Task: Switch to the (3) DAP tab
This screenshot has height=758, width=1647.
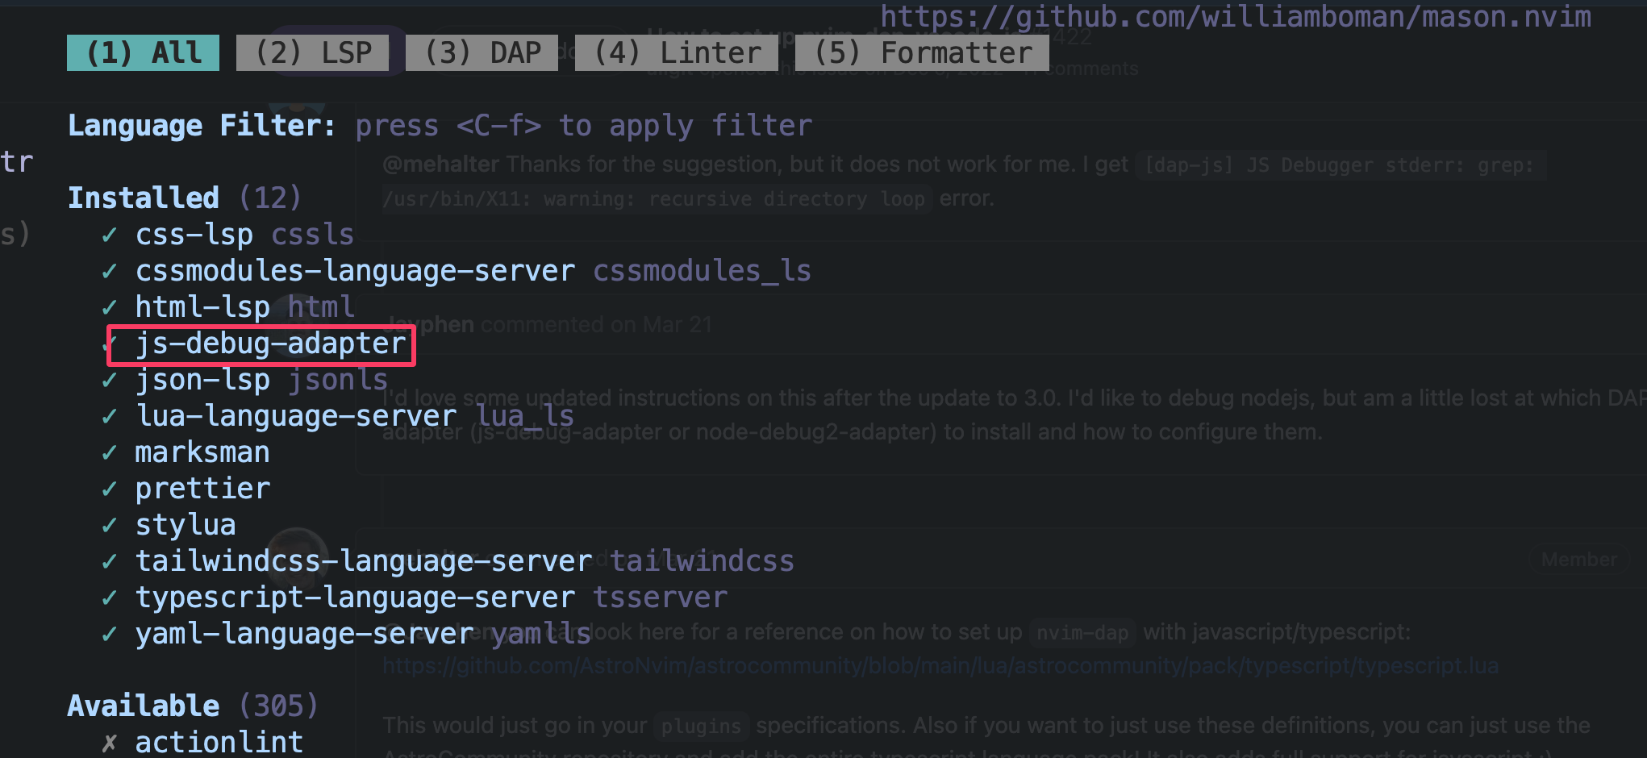Action: [x=482, y=52]
